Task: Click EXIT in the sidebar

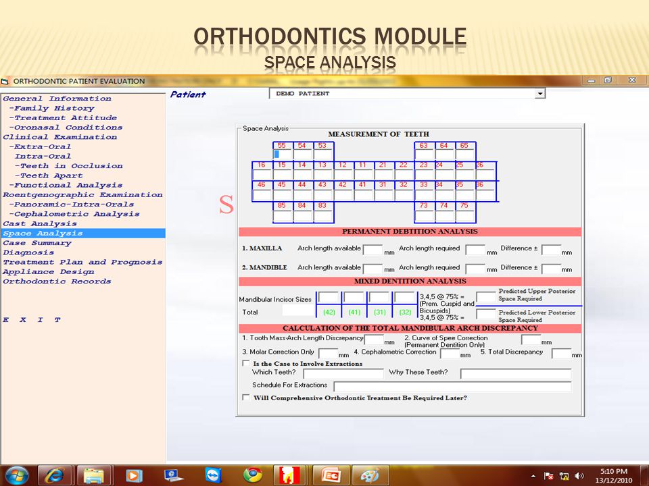Action: (32, 320)
